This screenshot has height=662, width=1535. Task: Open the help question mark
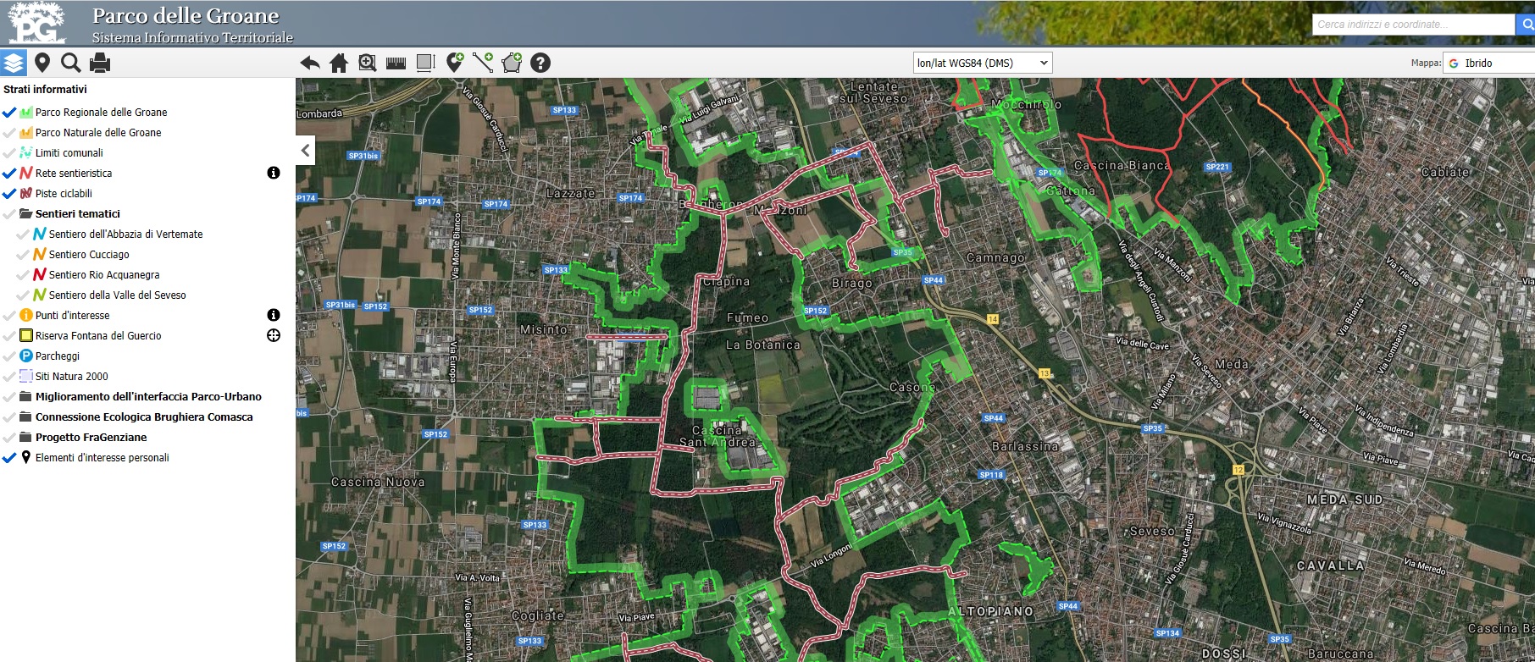tap(540, 63)
